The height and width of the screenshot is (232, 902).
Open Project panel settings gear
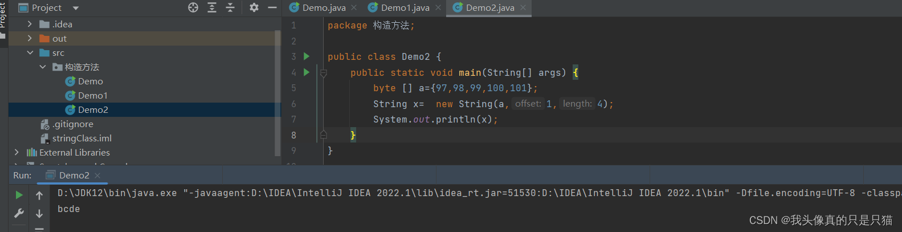[254, 7]
